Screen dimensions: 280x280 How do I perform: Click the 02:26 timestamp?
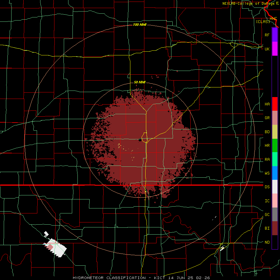(203, 278)
